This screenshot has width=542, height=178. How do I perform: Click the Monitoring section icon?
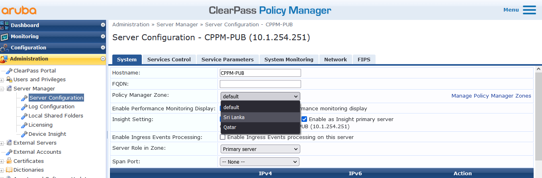point(4,37)
